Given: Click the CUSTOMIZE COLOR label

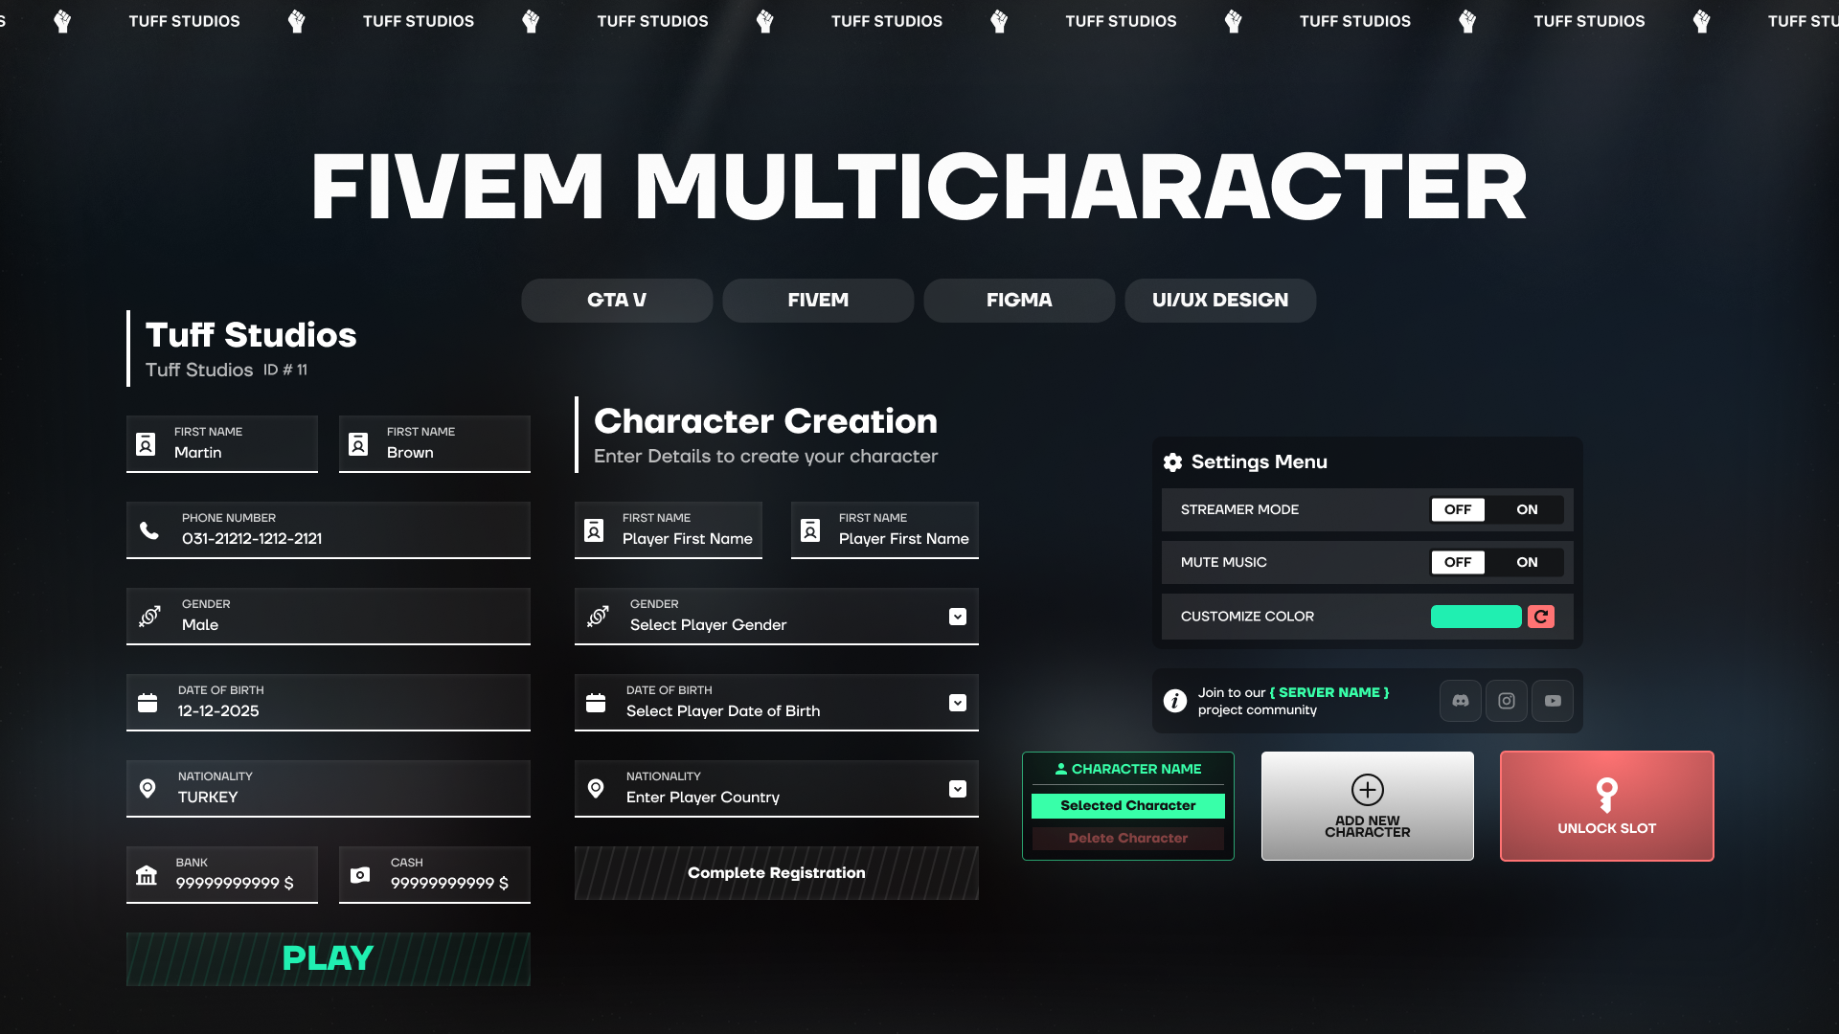Looking at the screenshot, I should tap(1247, 617).
